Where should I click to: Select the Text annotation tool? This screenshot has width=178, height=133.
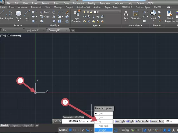[126, 15]
